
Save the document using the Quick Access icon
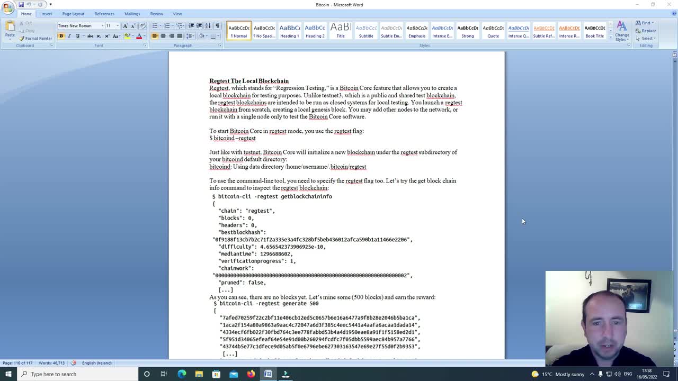tap(21, 5)
